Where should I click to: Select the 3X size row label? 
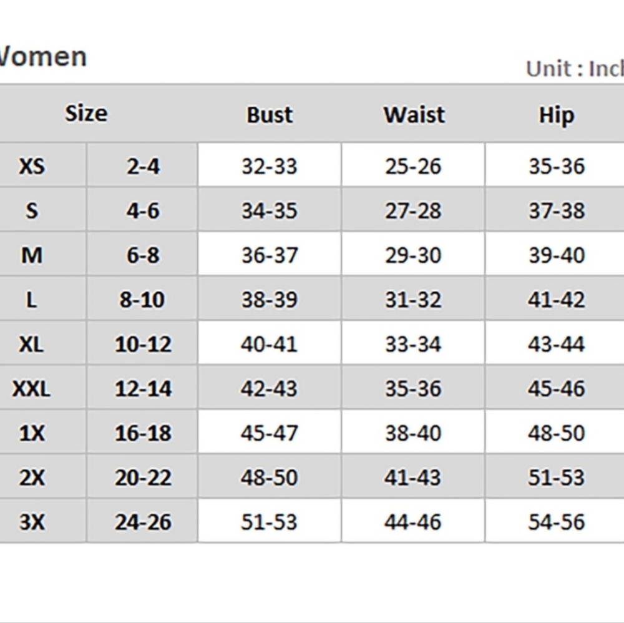pyautogui.click(x=32, y=522)
